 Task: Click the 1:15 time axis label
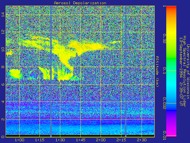tap(39, 140)
